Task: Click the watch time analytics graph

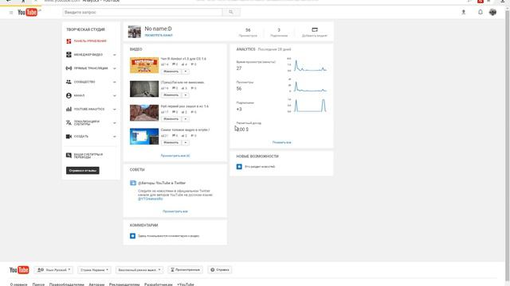Action: pos(307,64)
